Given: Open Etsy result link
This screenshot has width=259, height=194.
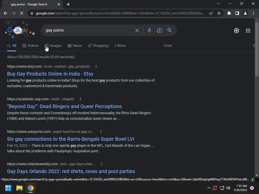Looking at the screenshot, I should pyautogui.click(x=50, y=74).
